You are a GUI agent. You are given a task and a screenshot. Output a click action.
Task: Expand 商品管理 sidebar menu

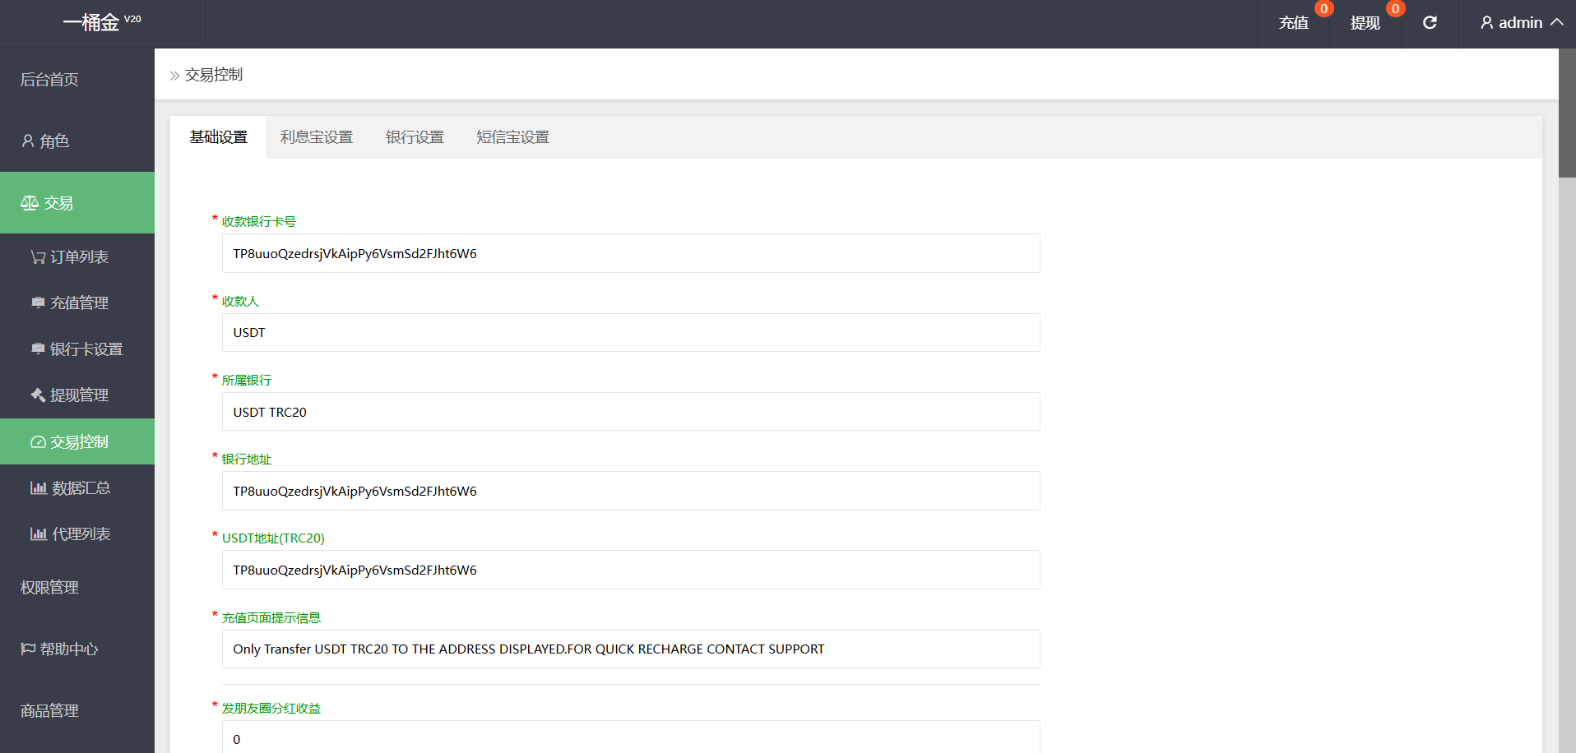(x=77, y=711)
